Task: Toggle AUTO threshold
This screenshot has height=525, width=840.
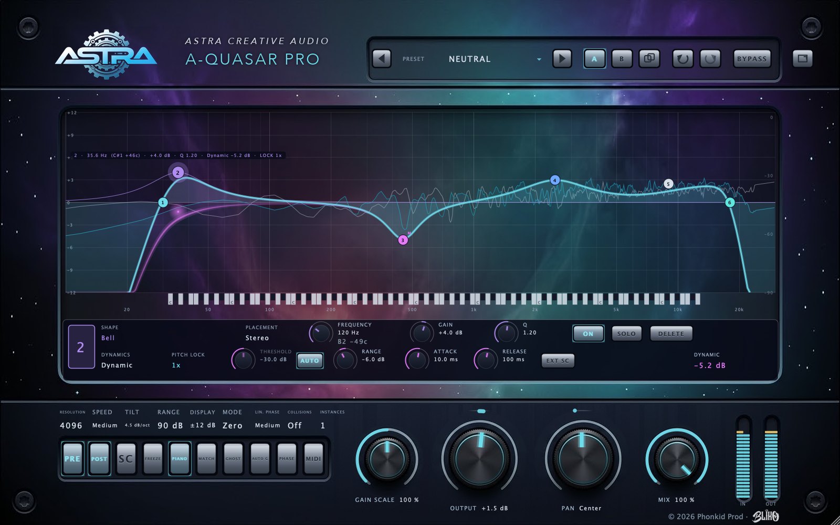Action: [310, 361]
